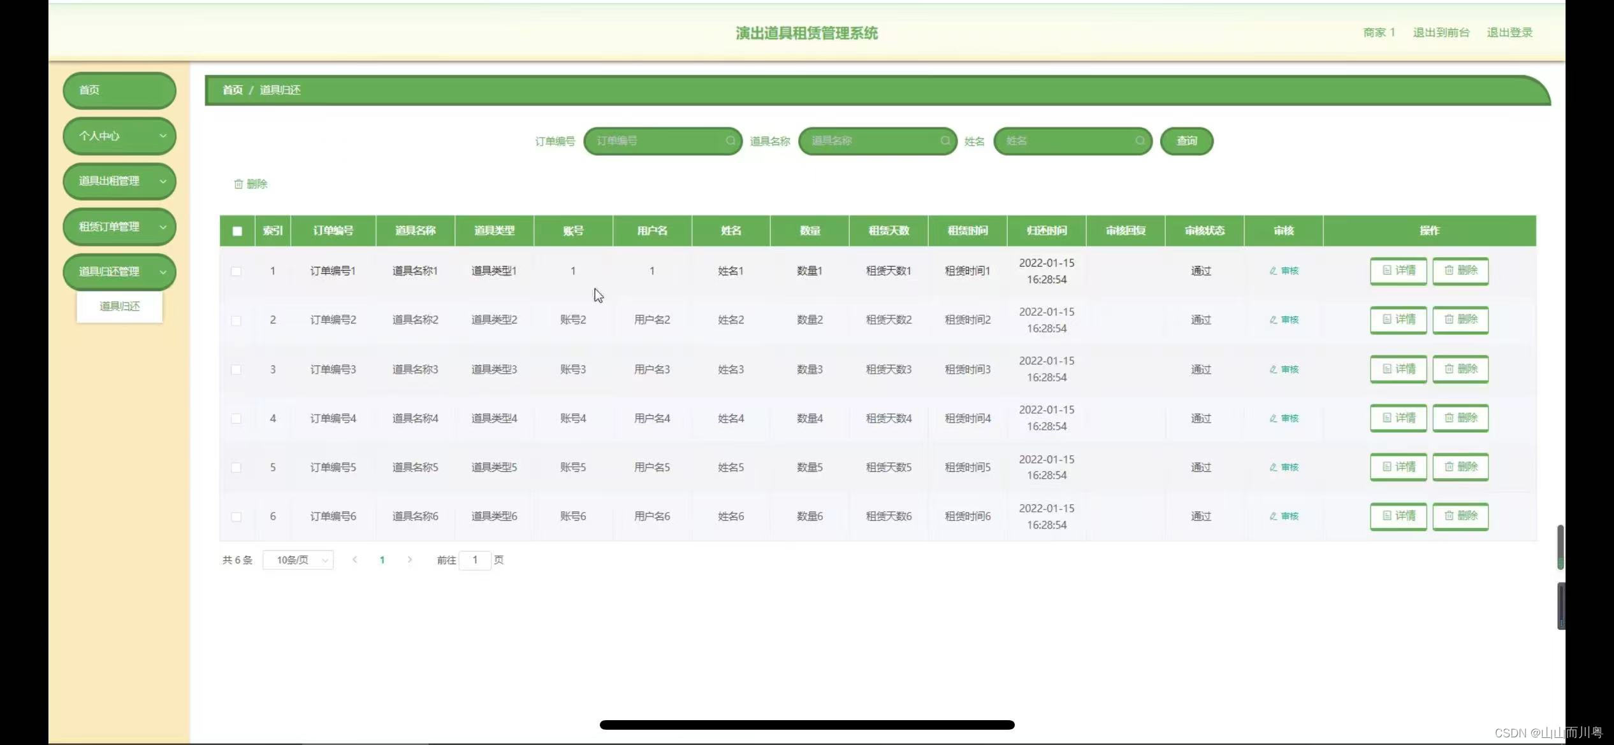Viewport: 1614px width, 745px height.
Task: Open 详情 for row 订单编号6
Action: pos(1399,516)
